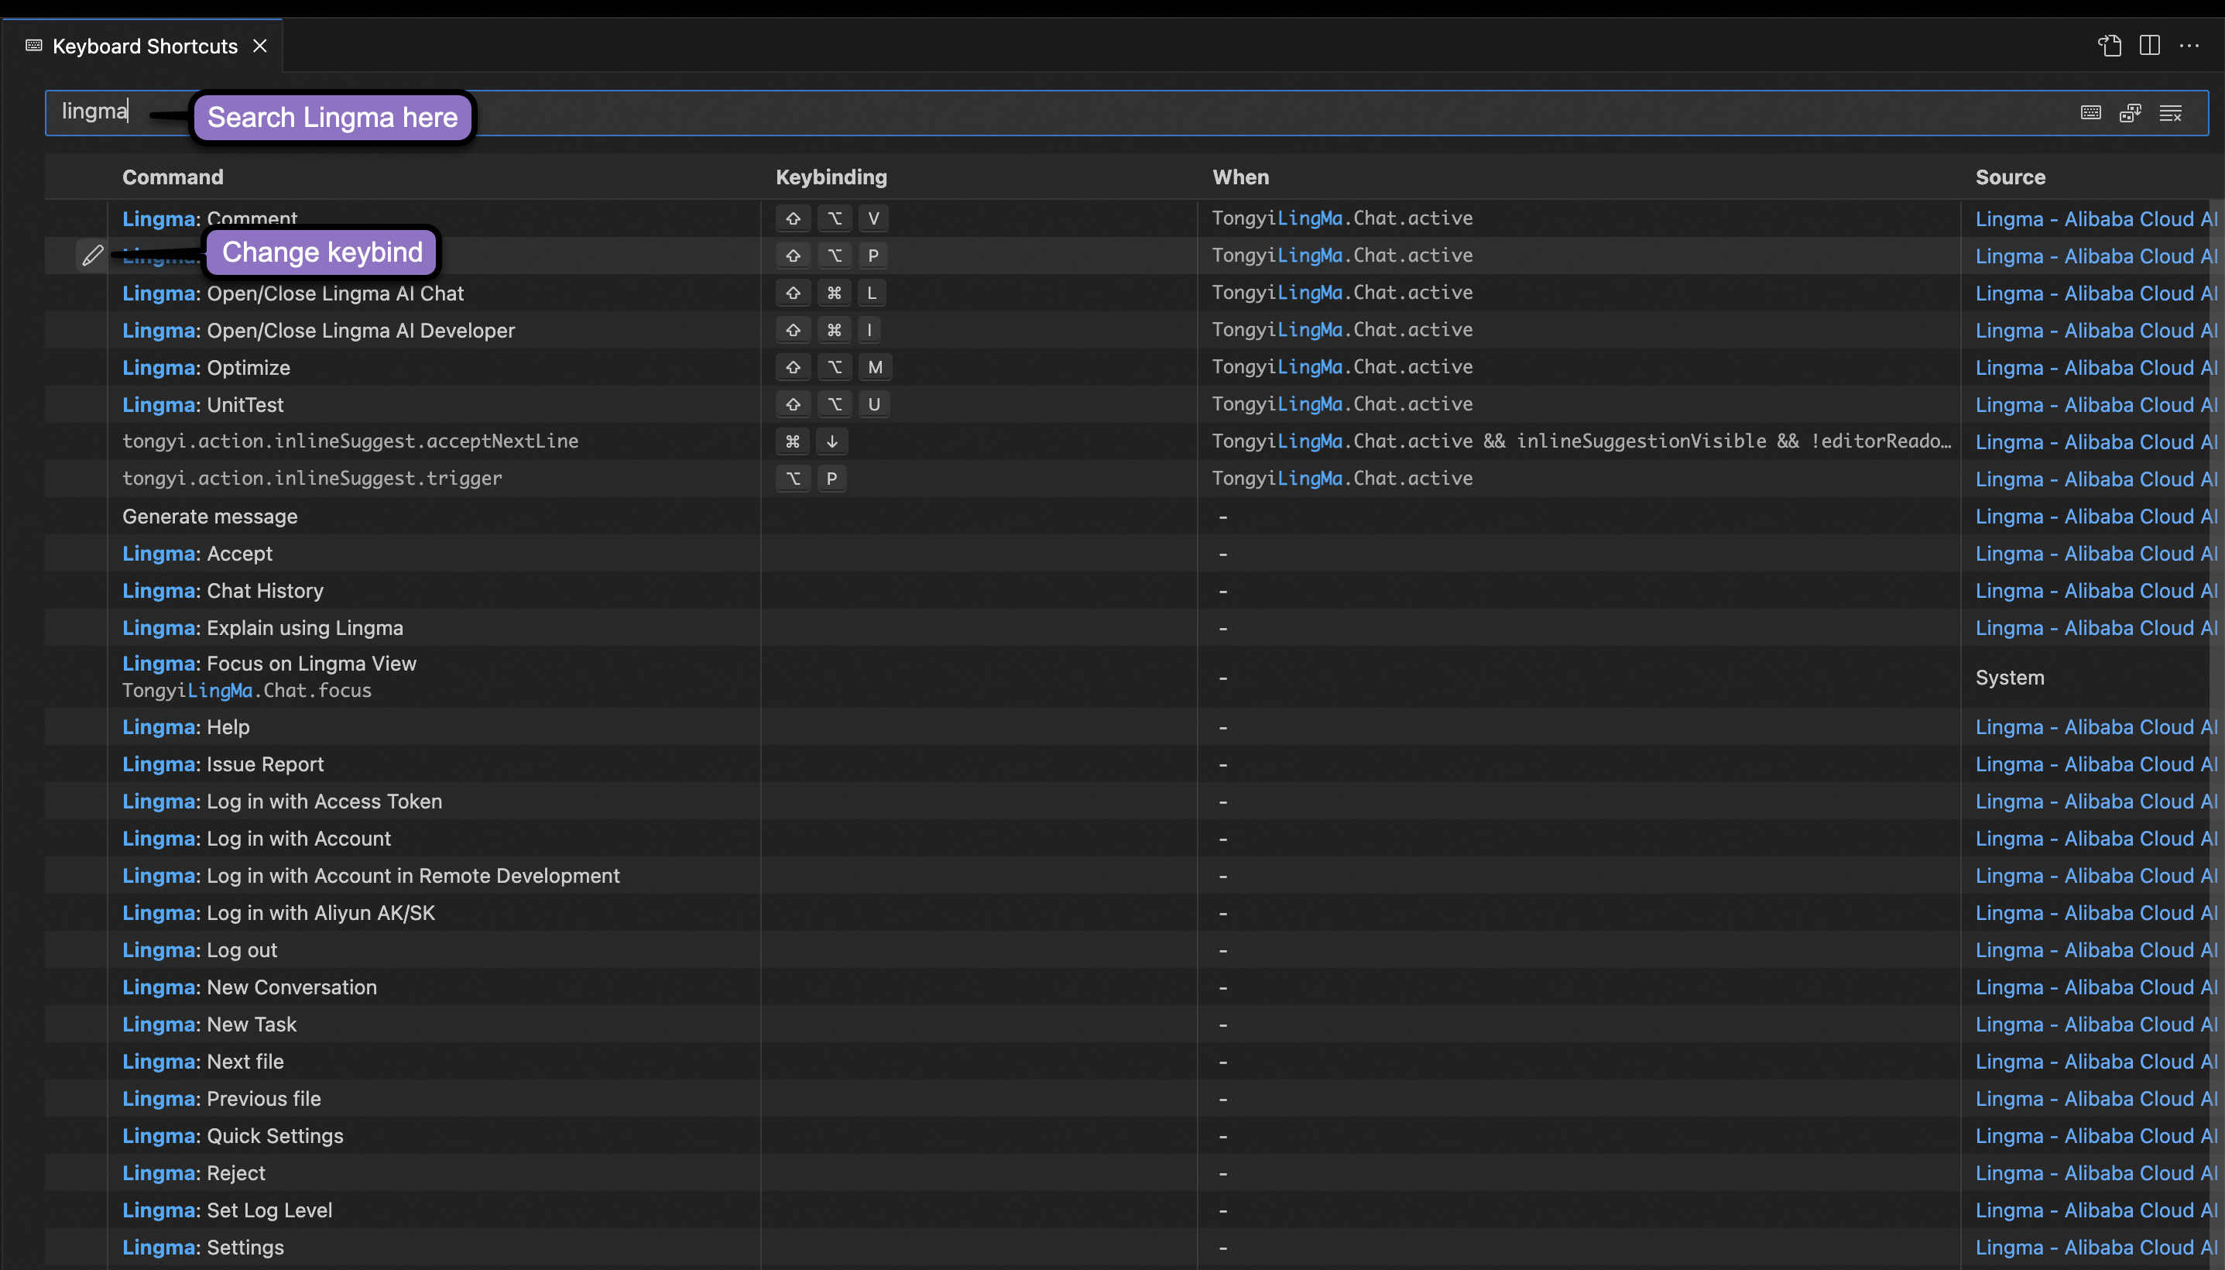Select Lingma: Open/Close Lingma AI Developer row

(x=1126, y=331)
